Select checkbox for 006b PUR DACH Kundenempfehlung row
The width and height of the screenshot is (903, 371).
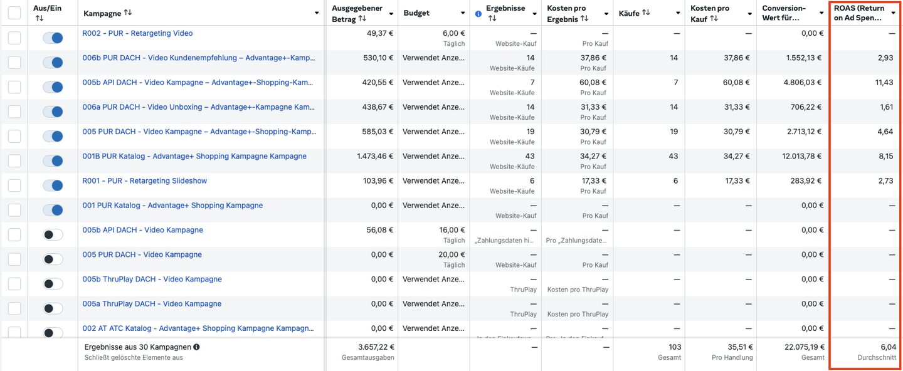click(14, 62)
